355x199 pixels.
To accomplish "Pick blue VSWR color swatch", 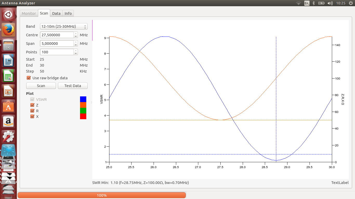I will click(83, 99).
